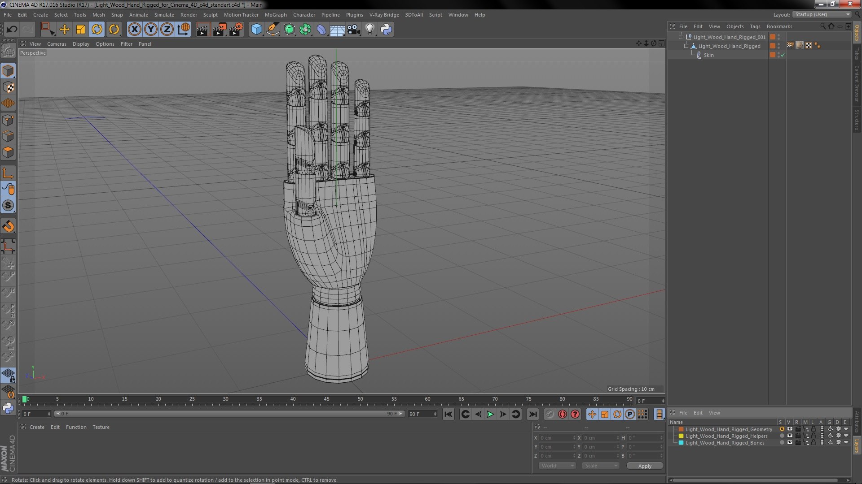Open material manager Texture menu
This screenshot has height=484, width=862.
coord(101,427)
